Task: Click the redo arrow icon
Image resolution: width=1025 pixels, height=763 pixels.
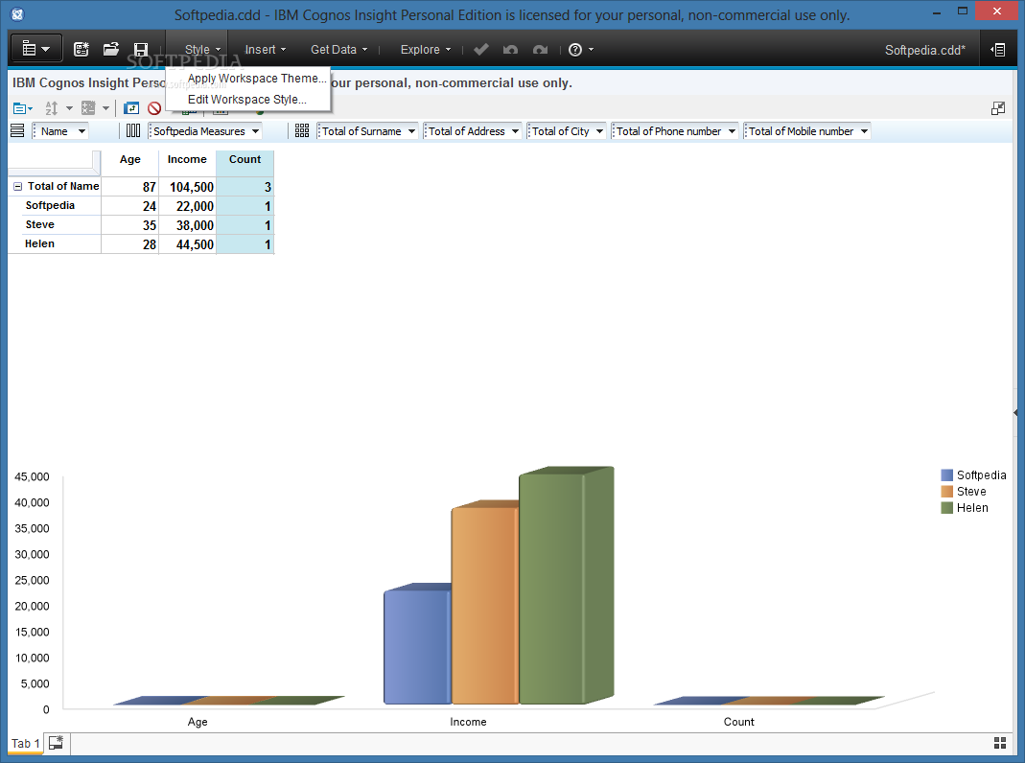Action: [x=540, y=50]
